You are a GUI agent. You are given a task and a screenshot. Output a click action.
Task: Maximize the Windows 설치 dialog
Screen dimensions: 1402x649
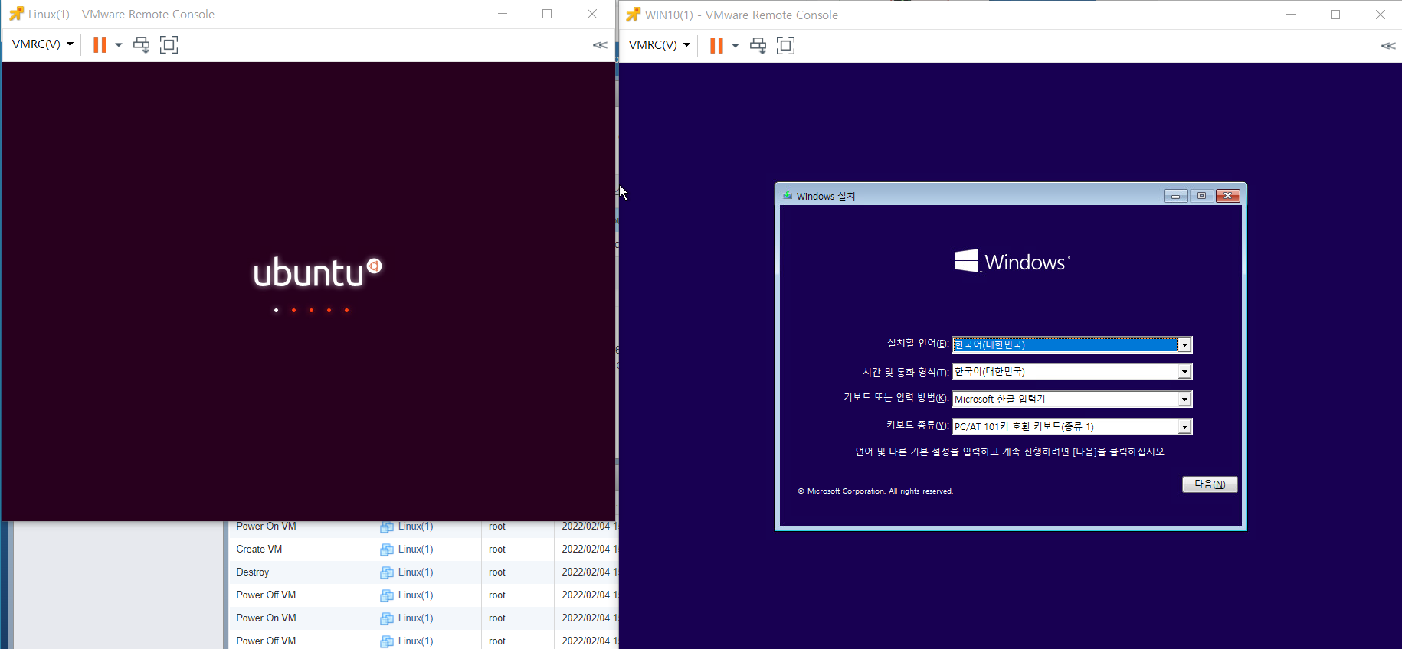coord(1201,196)
